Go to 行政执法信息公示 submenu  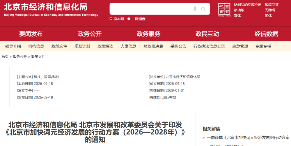(x=209, y=46)
